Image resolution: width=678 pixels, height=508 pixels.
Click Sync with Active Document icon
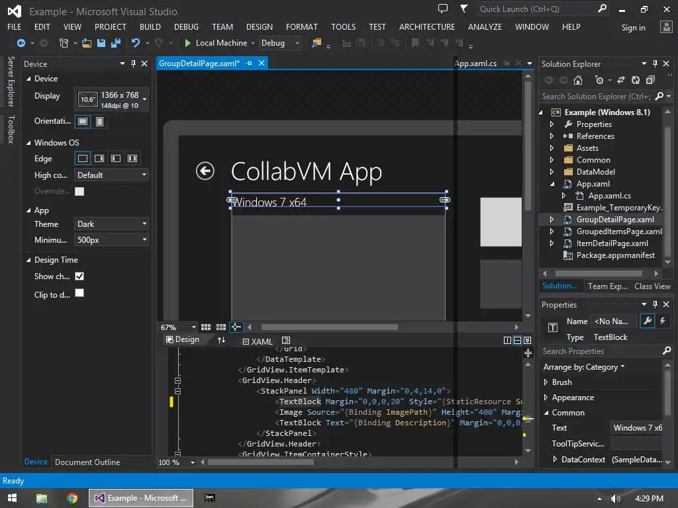click(621, 80)
